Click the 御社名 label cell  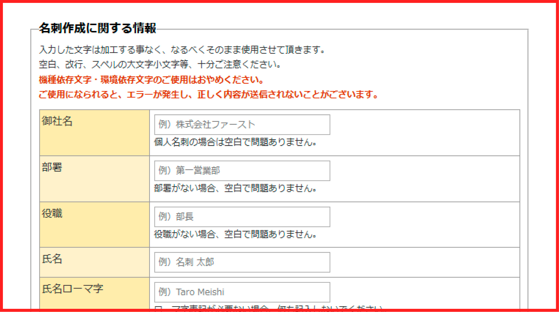click(94, 133)
